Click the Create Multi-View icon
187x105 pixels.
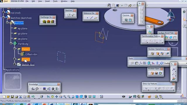coord(77,97)
